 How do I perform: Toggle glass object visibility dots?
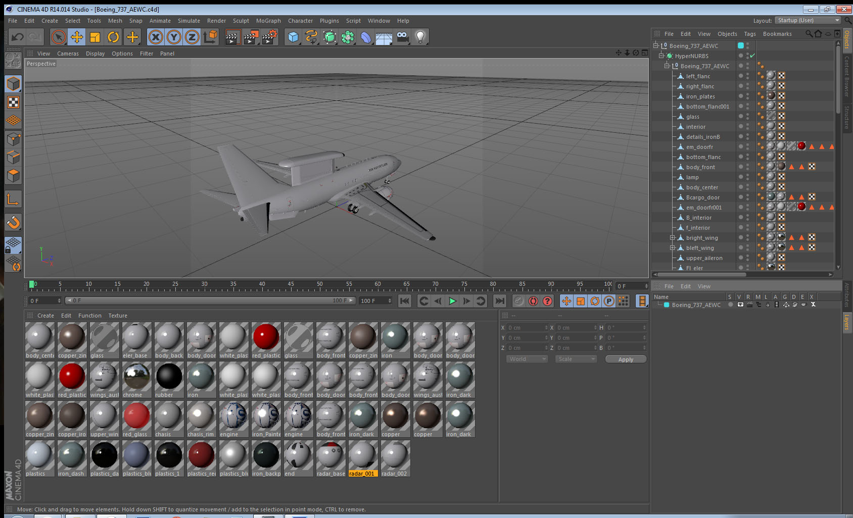747,116
